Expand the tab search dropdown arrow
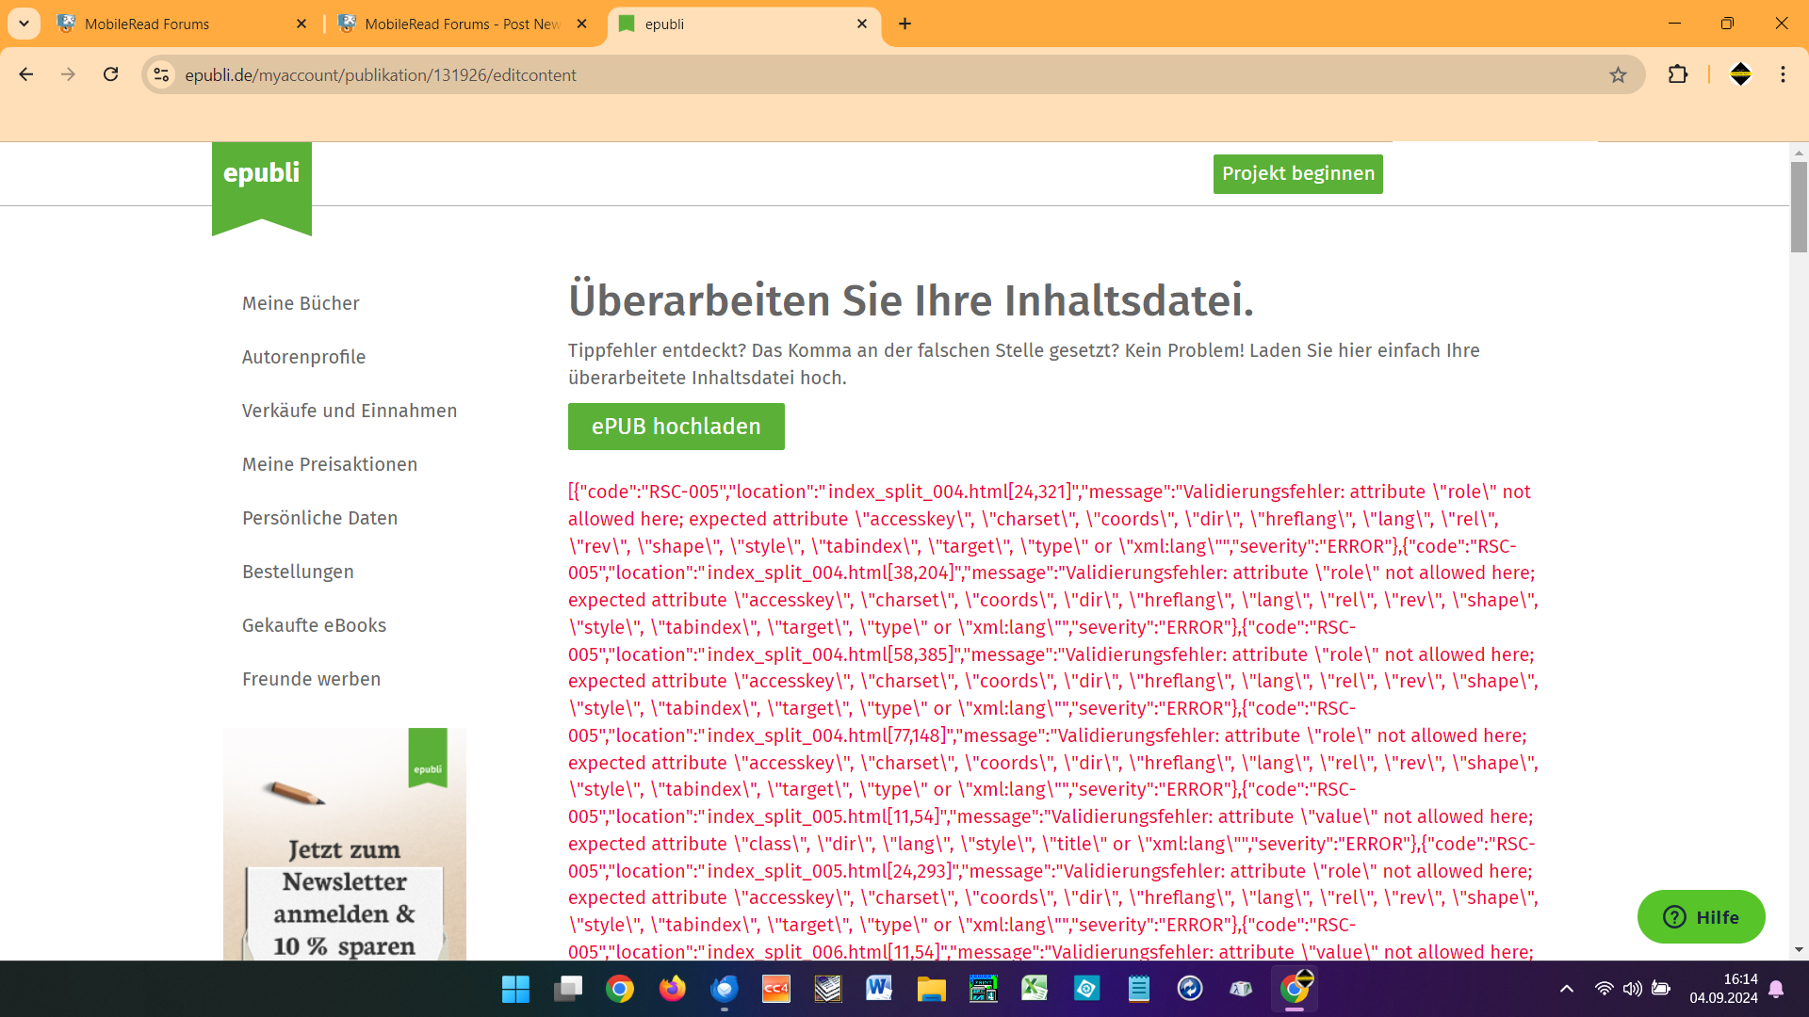Viewport: 1809px width, 1017px height. click(x=24, y=24)
